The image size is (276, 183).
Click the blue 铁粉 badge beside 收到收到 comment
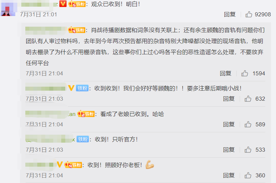click(x=82, y=88)
